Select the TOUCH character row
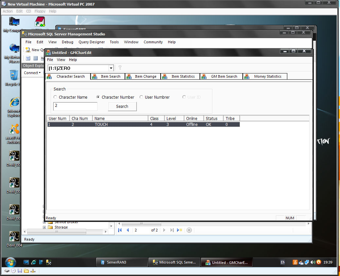Image resolution: width=340 pixels, height=276 pixels. 143,125
